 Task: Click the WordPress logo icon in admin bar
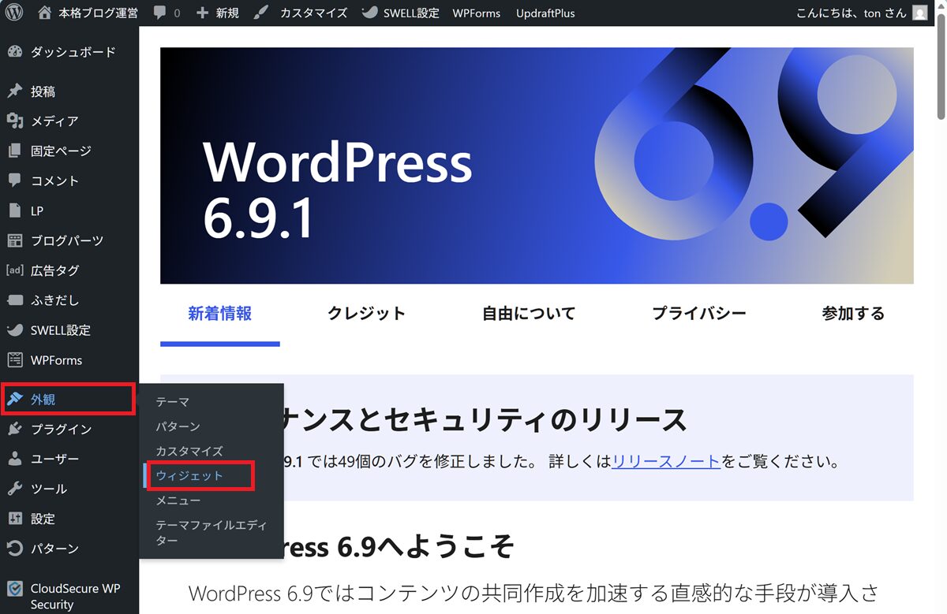pyautogui.click(x=17, y=13)
